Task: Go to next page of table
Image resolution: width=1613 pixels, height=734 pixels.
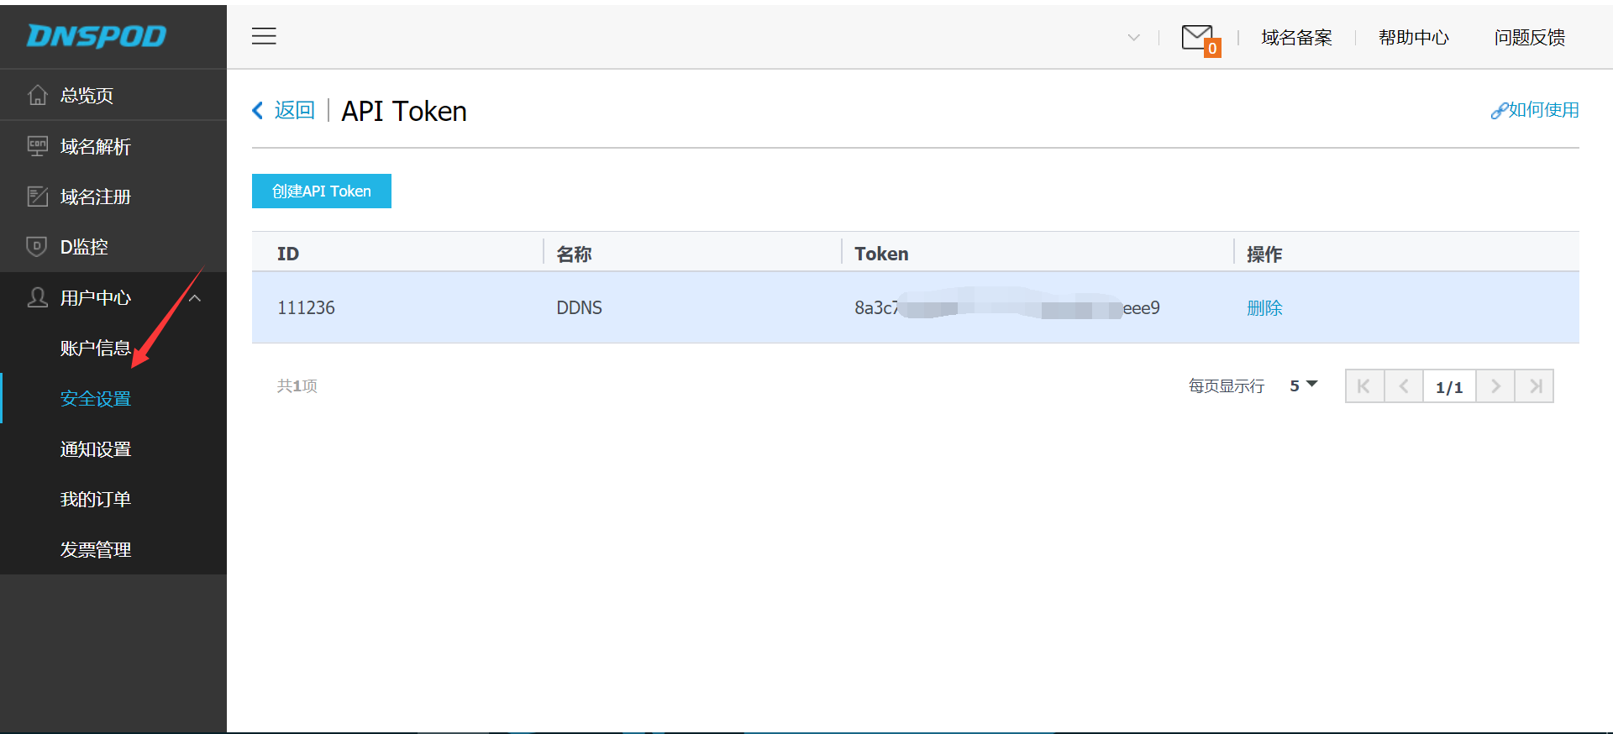Action: coord(1495,386)
